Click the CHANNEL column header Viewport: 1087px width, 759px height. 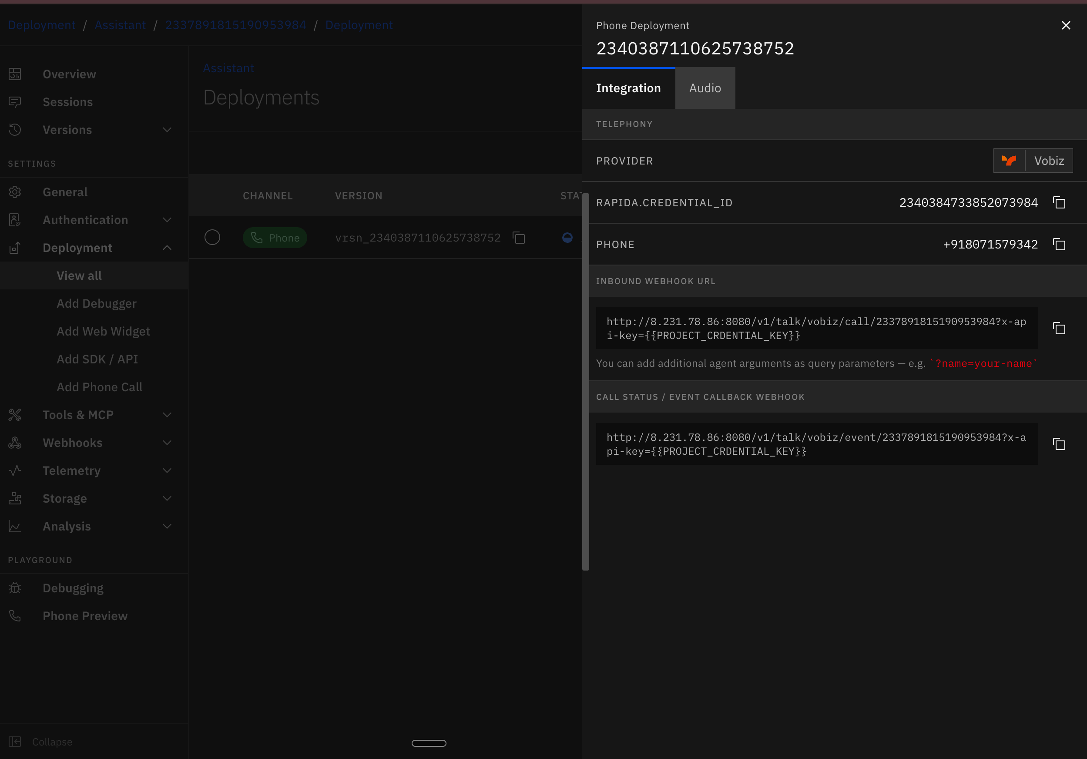[x=268, y=195]
